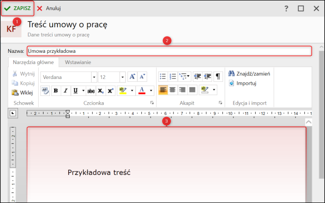Increase font size with grow font icon
This screenshot has width=325, height=203.
click(x=132, y=77)
